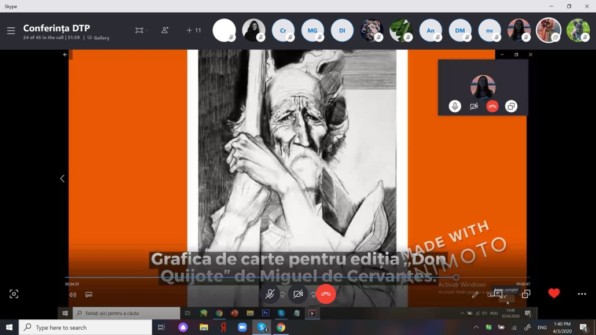The image size is (596, 335).
Task: Hang up with the red end call button
Action: 326,294
